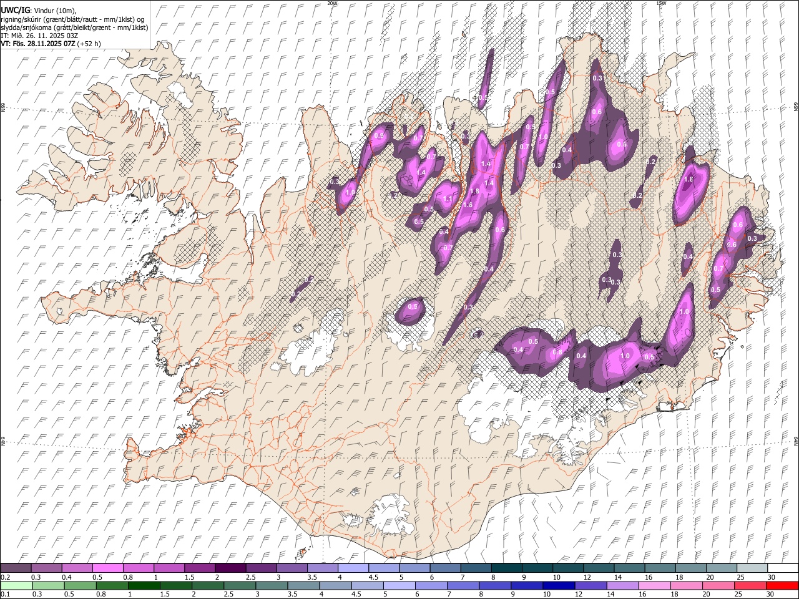Click the dark teal 8 swatch in upper legend
The image size is (799, 599).
pyautogui.click(x=506, y=568)
